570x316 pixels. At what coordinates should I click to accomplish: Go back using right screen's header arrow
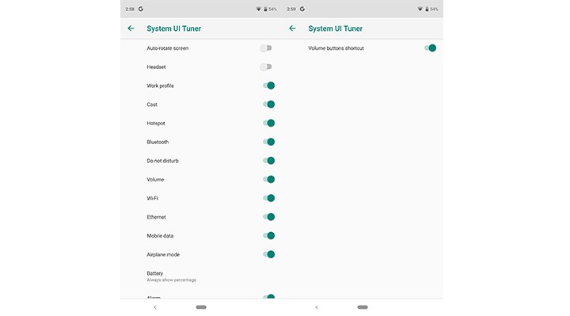tap(292, 29)
